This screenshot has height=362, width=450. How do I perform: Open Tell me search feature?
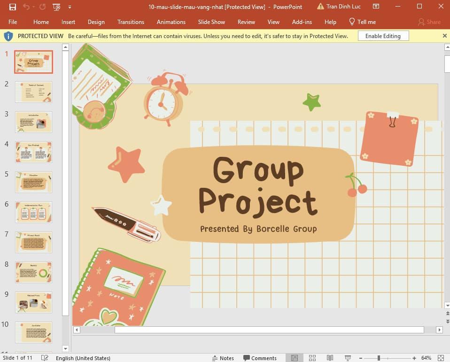point(362,22)
